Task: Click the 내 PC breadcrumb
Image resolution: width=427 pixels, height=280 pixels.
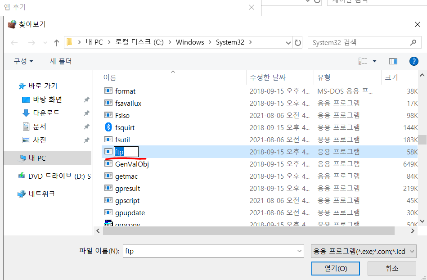Action: [x=94, y=42]
